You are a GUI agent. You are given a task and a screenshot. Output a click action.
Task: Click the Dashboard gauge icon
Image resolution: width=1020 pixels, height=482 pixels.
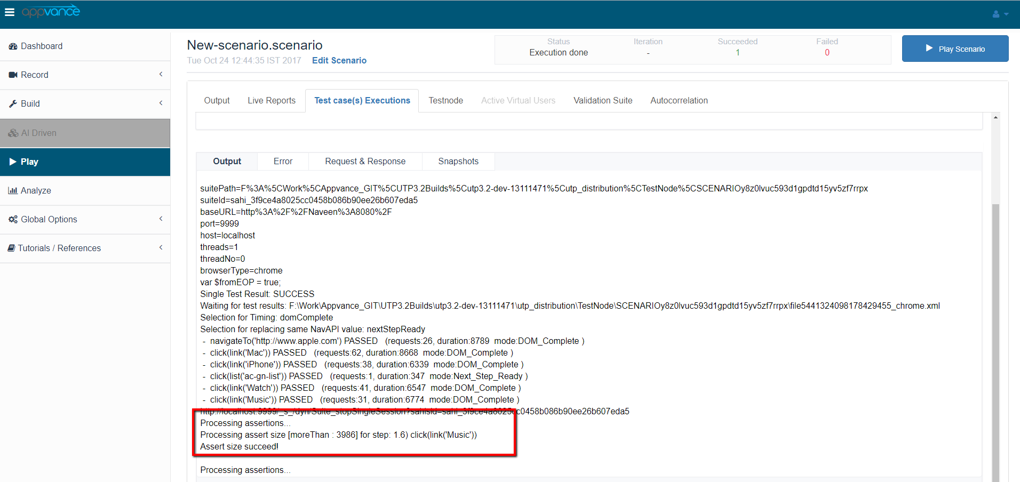click(x=13, y=46)
